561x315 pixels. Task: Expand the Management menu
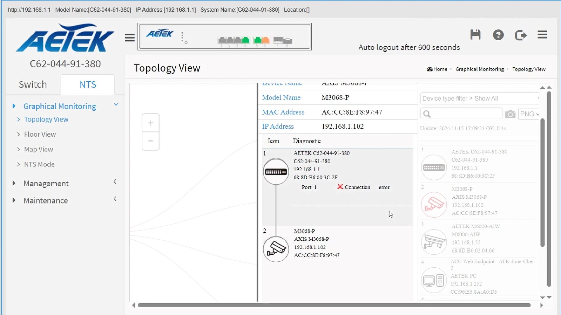[x=46, y=183]
